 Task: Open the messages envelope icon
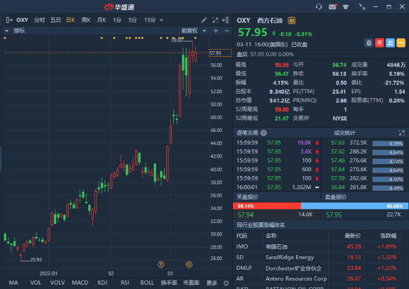click(x=333, y=7)
